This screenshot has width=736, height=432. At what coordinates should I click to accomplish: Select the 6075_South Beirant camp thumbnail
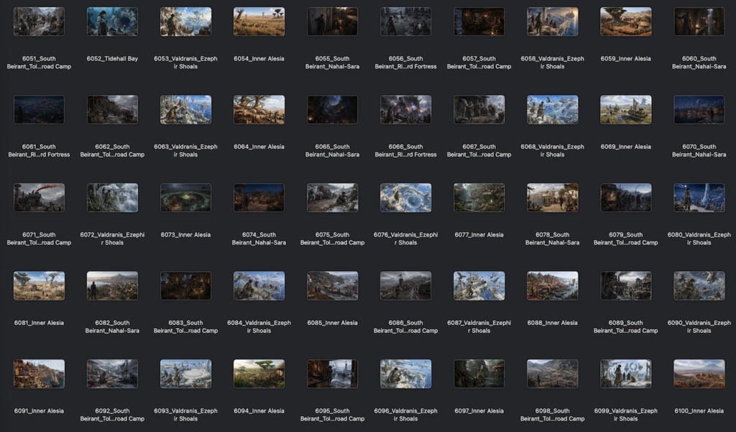tap(332, 198)
